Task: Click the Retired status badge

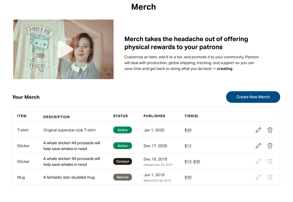Action: coord(123,177)
